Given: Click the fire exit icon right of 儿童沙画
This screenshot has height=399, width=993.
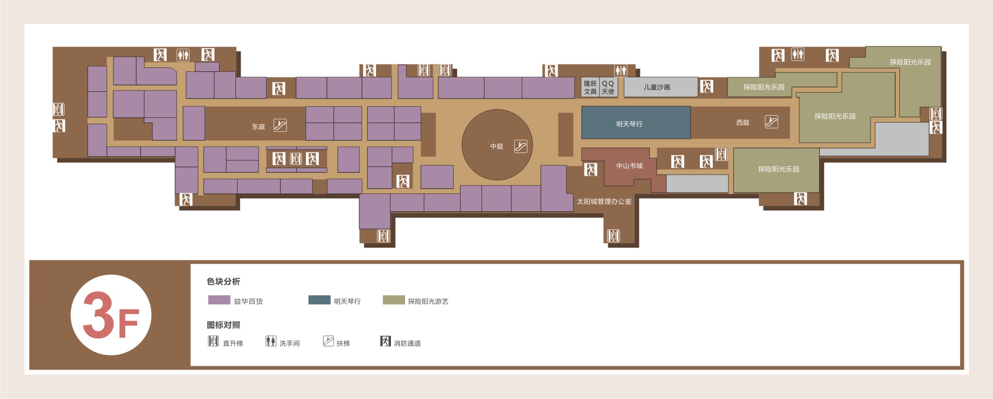Looking at the screenshot, I should click(707, 87).
